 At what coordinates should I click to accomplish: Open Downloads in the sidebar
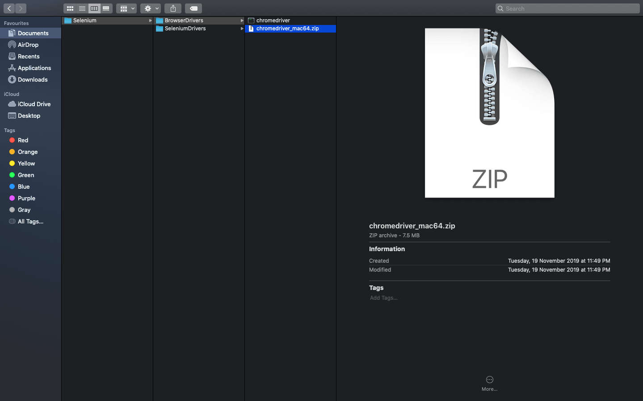point(32,79)
